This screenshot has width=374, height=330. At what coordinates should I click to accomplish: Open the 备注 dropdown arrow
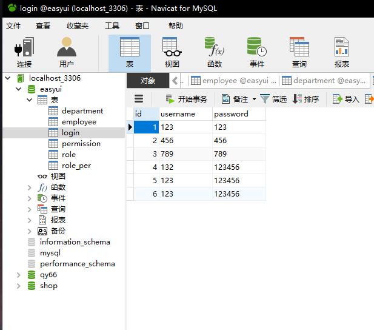(254, 99)
